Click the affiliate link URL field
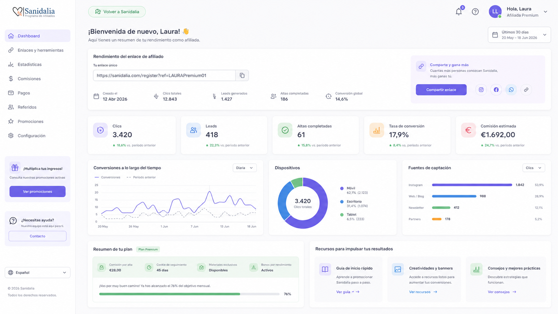The width and height of the screenshot is (558, 314). tap(164, 75)
